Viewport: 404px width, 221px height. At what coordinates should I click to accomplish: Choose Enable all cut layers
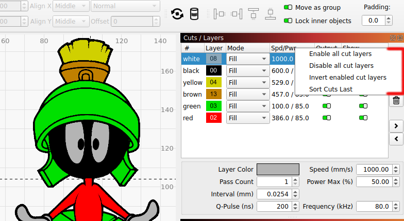[340, 54]
